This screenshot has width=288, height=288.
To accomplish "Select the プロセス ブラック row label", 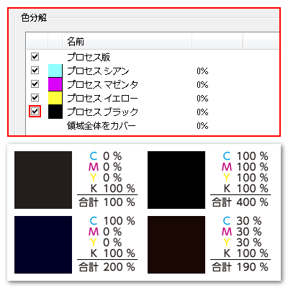I will (x=102, y=112).
